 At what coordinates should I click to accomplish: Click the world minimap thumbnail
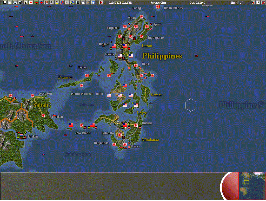(252, 186)
